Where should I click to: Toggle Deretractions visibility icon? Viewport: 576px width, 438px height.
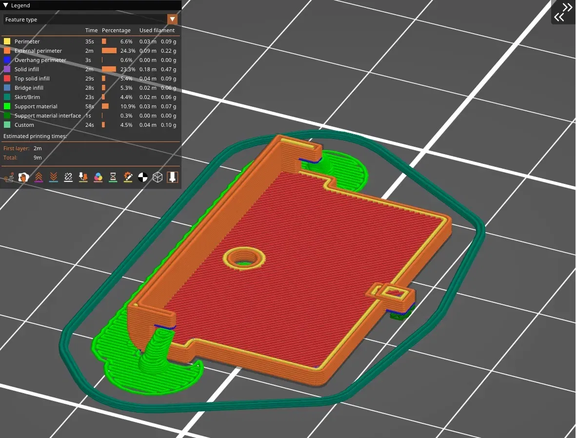click(x=53, y=178)
